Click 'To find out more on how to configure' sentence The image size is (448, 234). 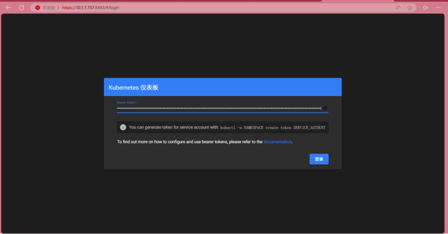pyautogui.click(x=204, y=142)
